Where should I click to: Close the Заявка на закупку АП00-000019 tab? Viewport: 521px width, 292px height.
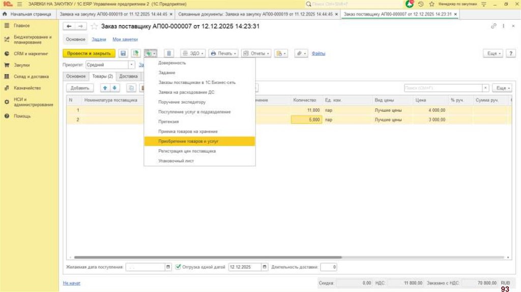tap(171, 14)
